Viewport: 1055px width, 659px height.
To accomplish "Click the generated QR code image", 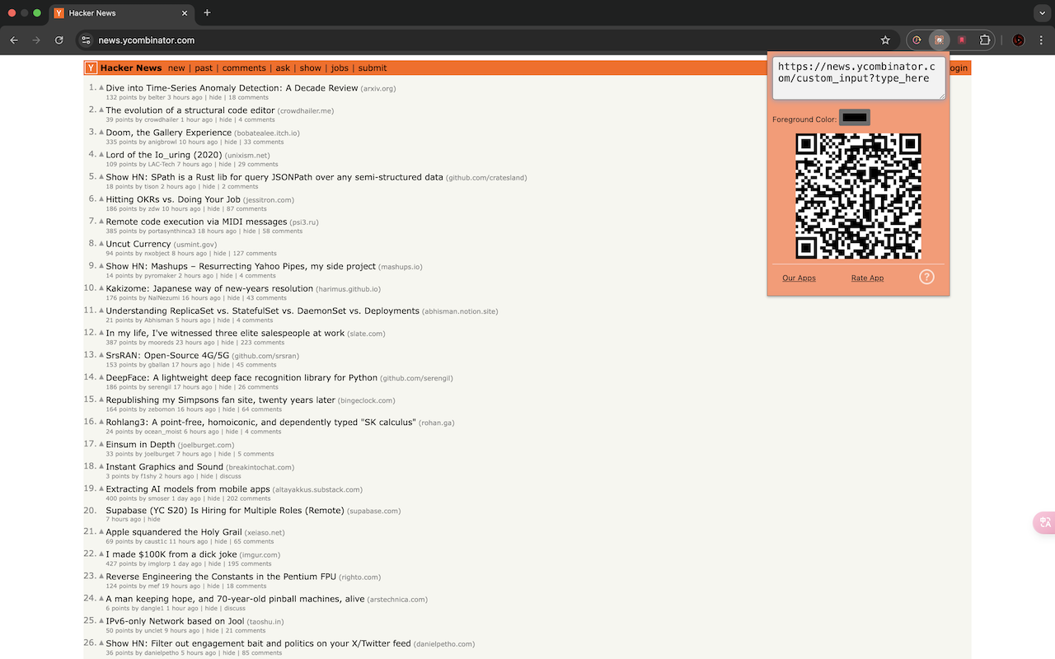I will click(858, 196).
